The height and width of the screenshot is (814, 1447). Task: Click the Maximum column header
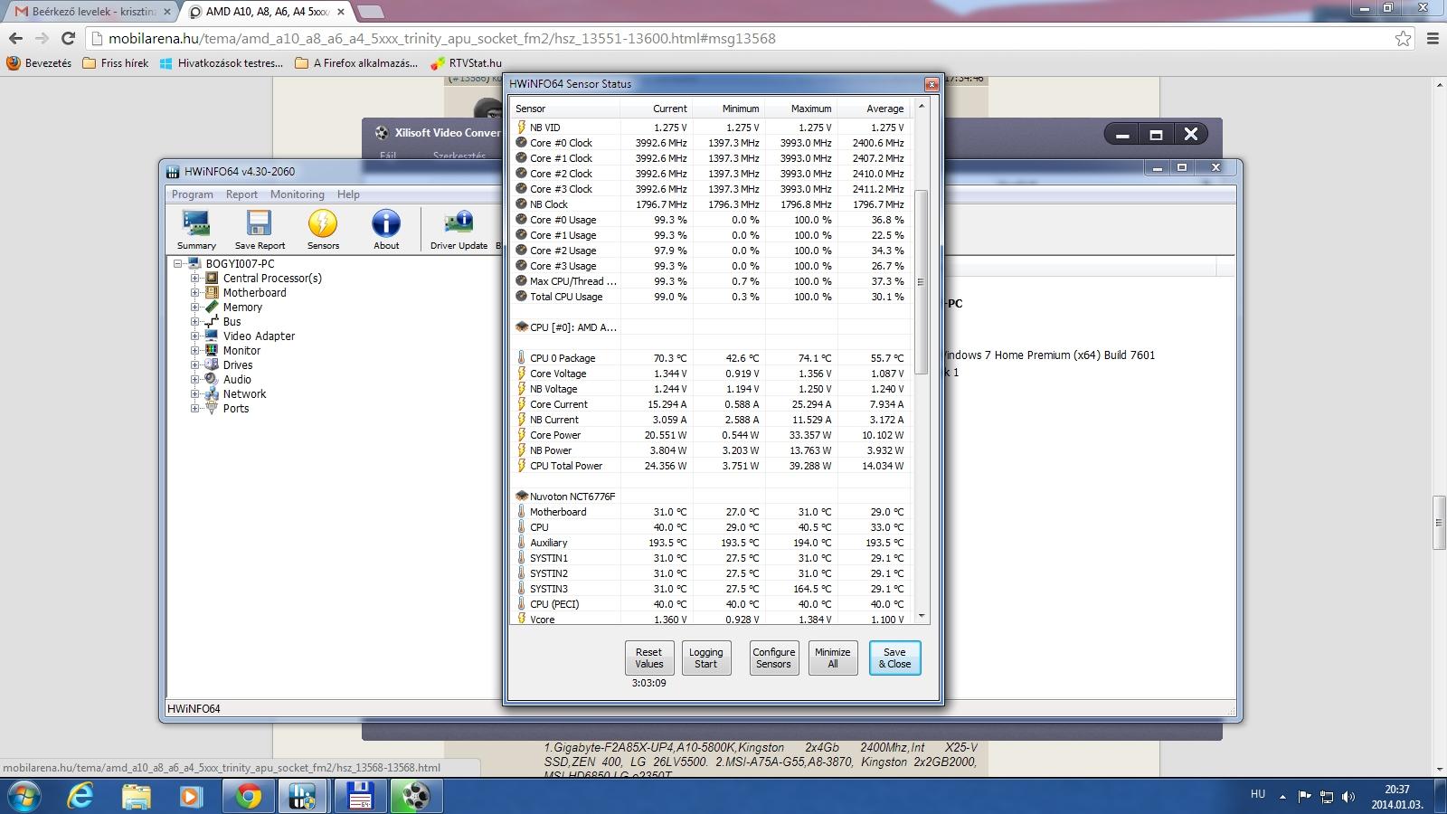point(801,109)
